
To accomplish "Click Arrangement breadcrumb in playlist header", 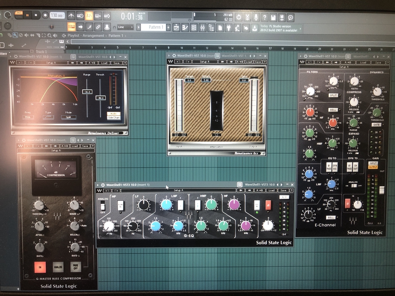I will tap(93, 36).
